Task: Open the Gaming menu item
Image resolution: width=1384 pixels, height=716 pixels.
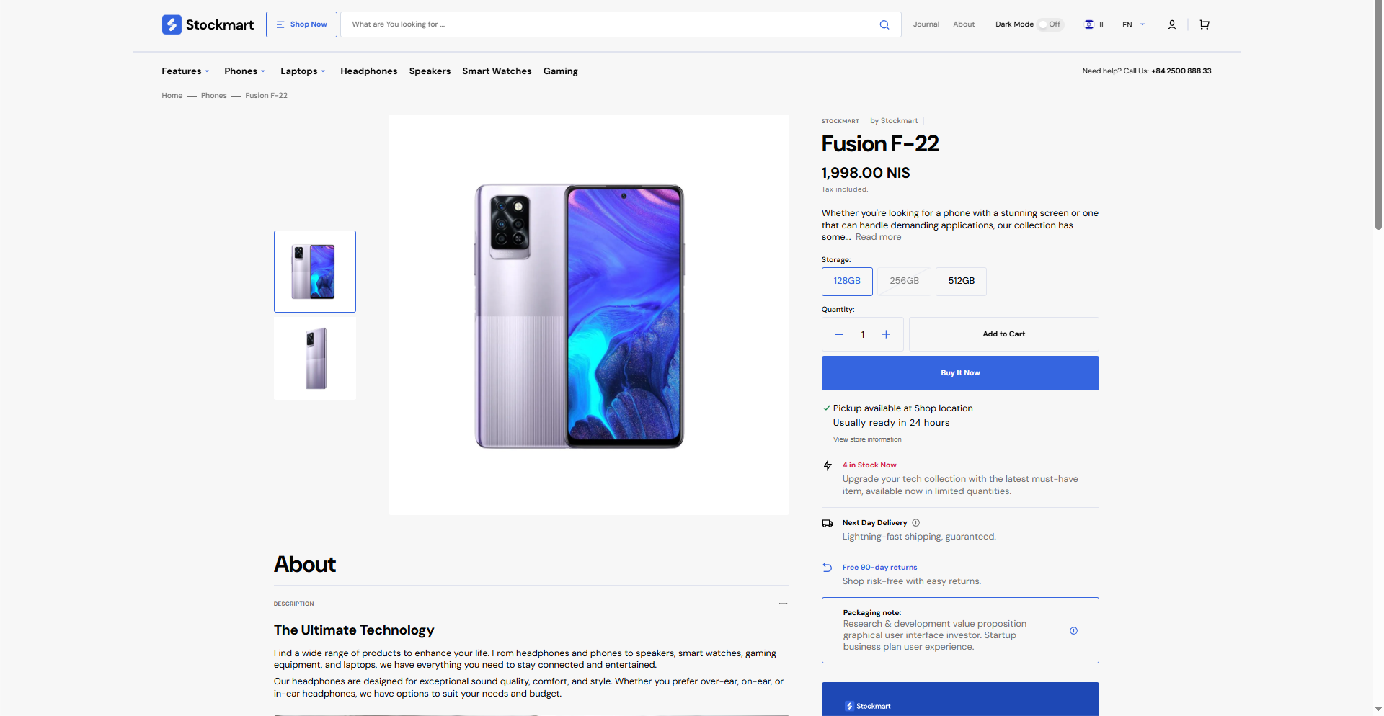Action: point(560,71)
